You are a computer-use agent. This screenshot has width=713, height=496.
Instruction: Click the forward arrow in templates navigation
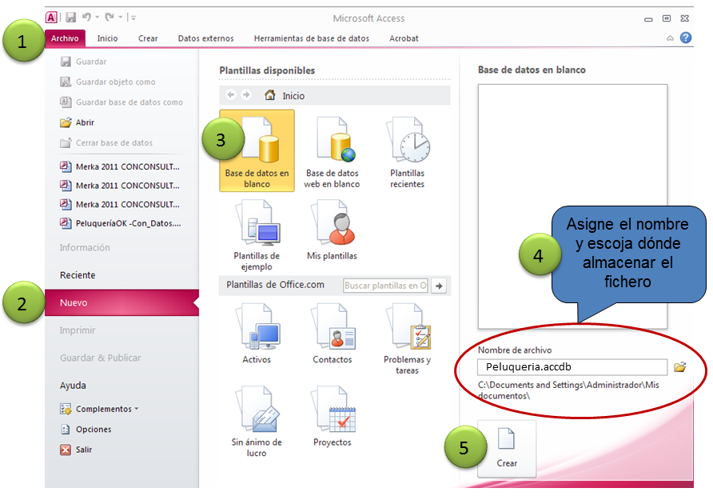[x=246, y=94]
